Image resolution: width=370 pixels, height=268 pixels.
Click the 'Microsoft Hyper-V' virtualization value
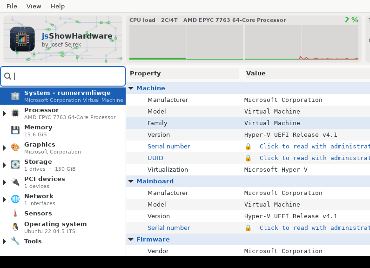coord(276,170)
